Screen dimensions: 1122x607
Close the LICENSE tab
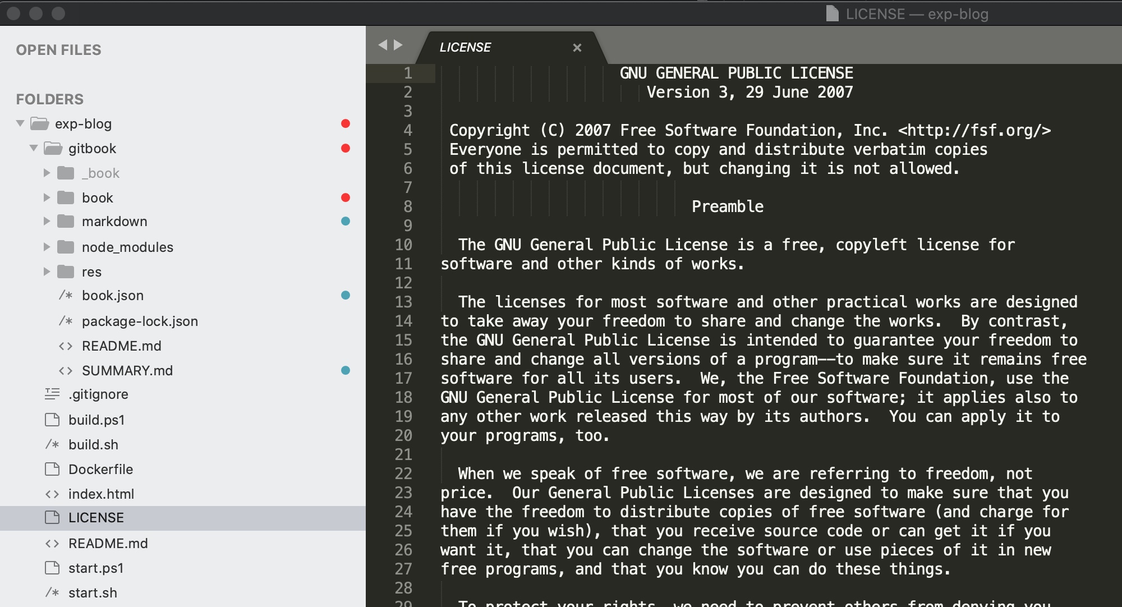click(x=577, y=48)
